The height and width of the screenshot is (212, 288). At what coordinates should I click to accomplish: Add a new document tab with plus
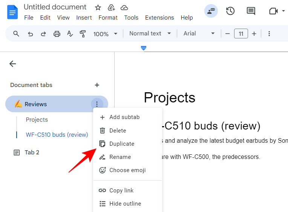point(97,85)
